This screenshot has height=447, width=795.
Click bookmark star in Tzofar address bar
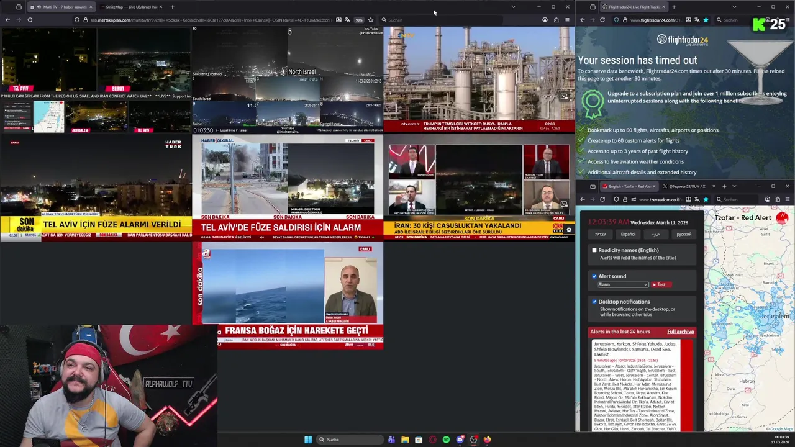coord(706,199)
